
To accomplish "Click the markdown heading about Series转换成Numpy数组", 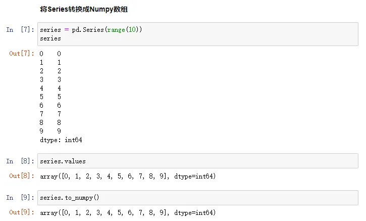I will pyautogui.click(x=83, y=9).
